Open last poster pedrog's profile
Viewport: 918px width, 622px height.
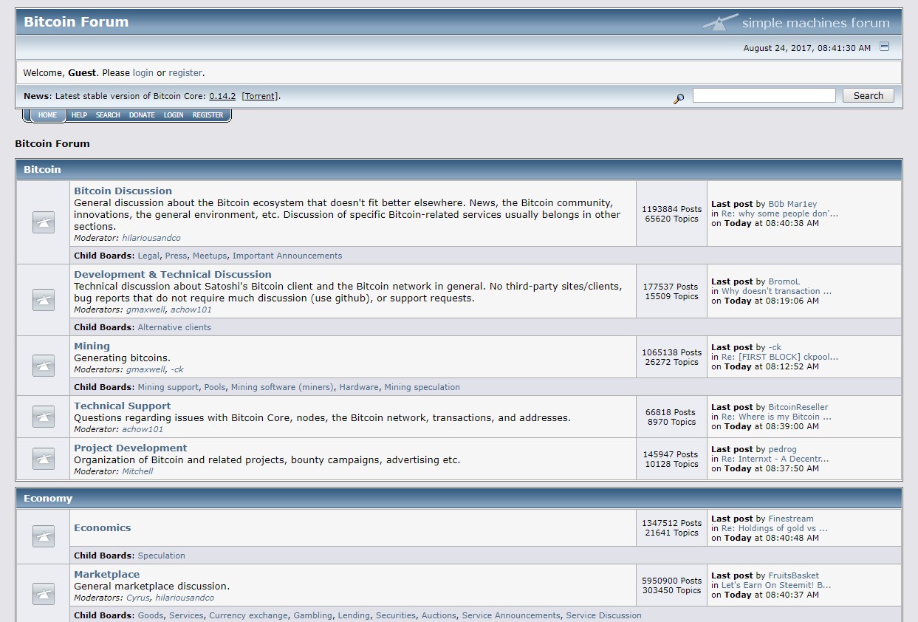[x=782, y=449]
